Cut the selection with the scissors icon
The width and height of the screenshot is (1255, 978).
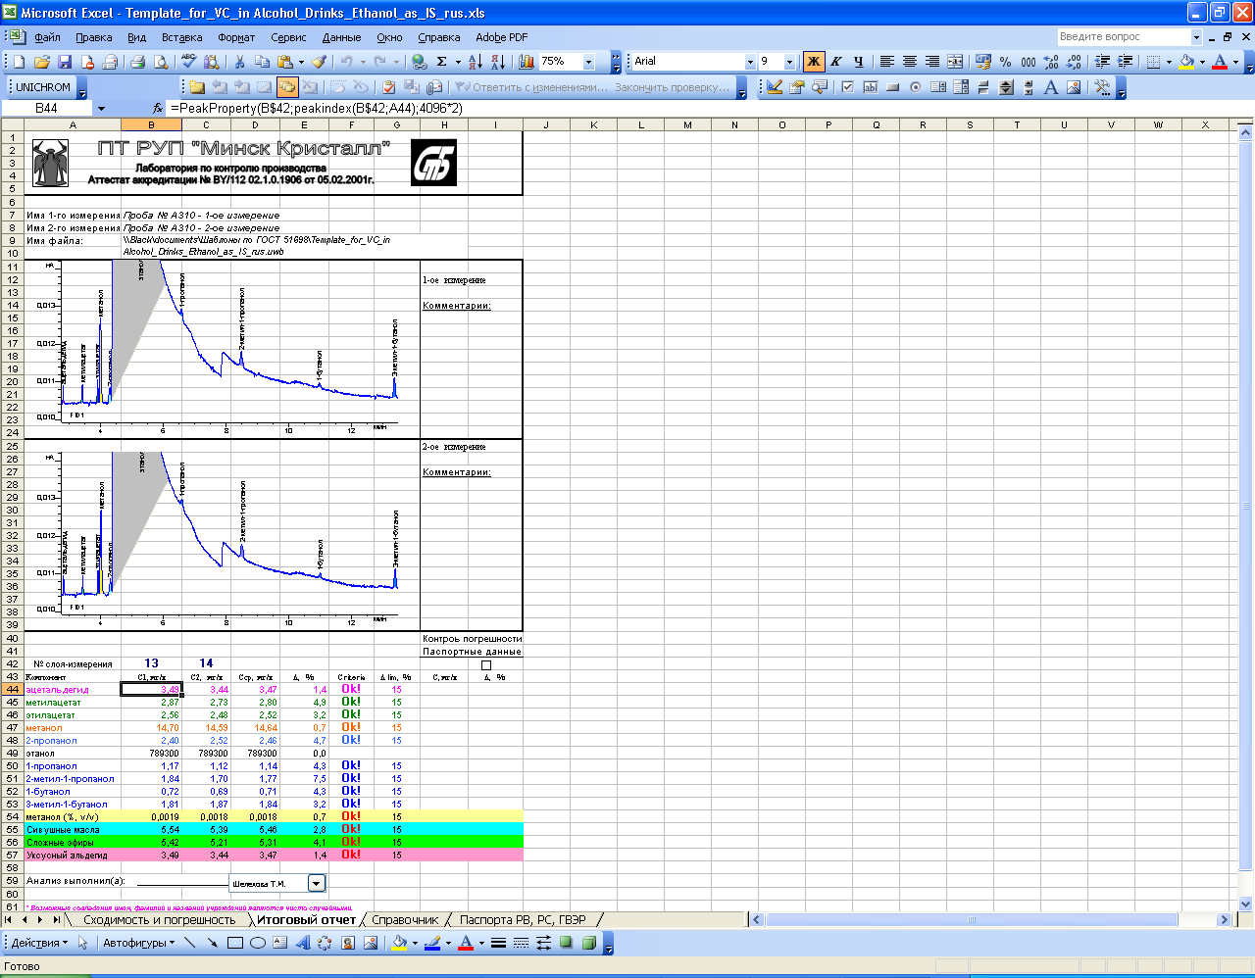tap(239, 62)
